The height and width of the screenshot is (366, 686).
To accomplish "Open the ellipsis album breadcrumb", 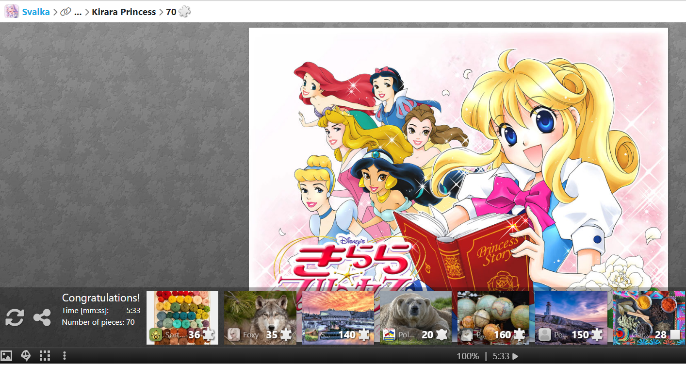I will (x=78, y=12).
